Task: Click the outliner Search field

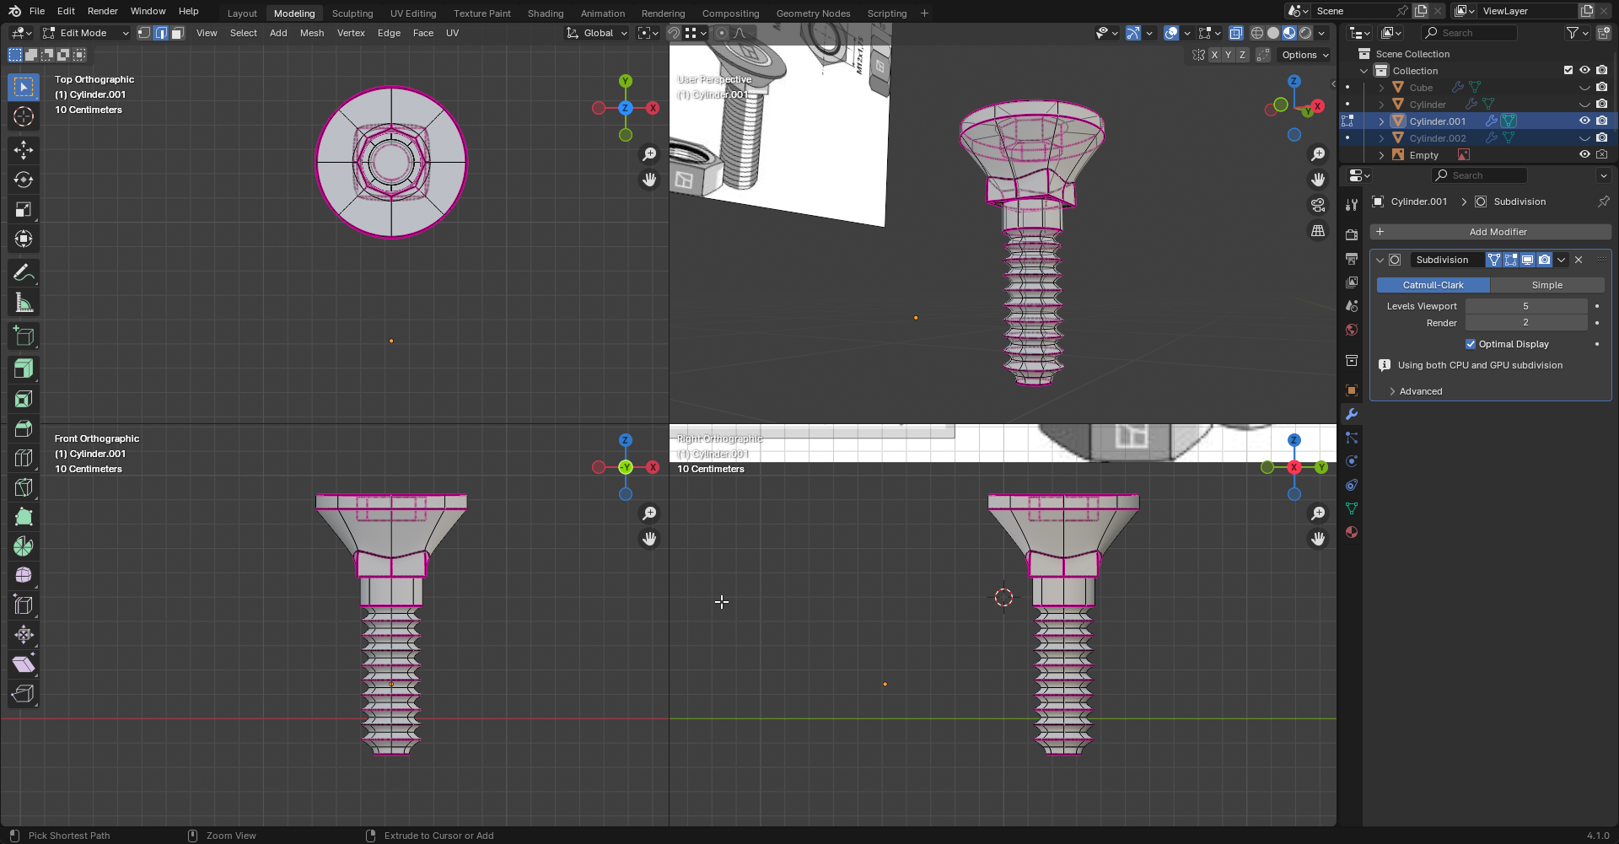Action: (x=1470, y=33)
